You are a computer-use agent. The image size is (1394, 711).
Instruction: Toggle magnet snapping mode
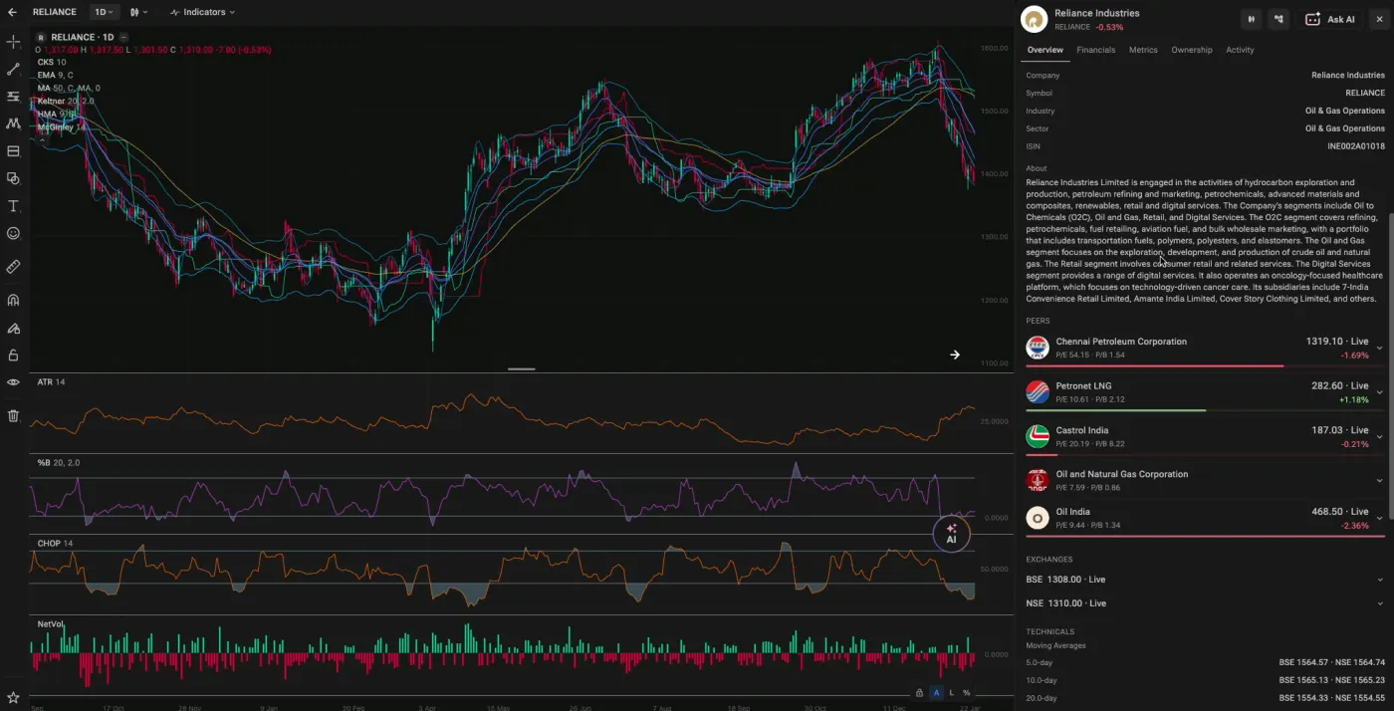click(13, 300)
